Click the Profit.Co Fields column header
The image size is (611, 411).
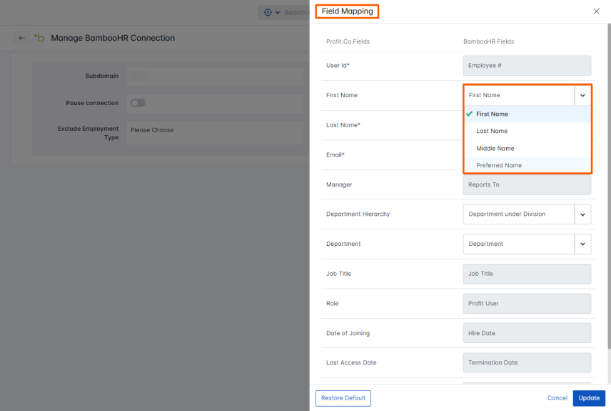coord(348,41)
